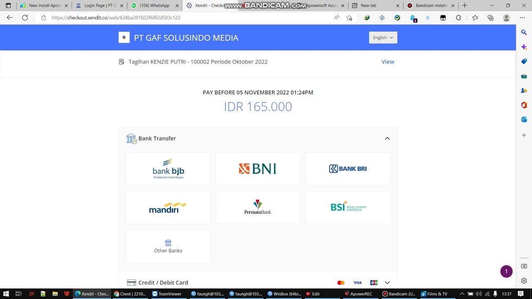Viewport: 532px width, 299px height.
Task: Open the tab actions menu icon
Action: [8, 5]
